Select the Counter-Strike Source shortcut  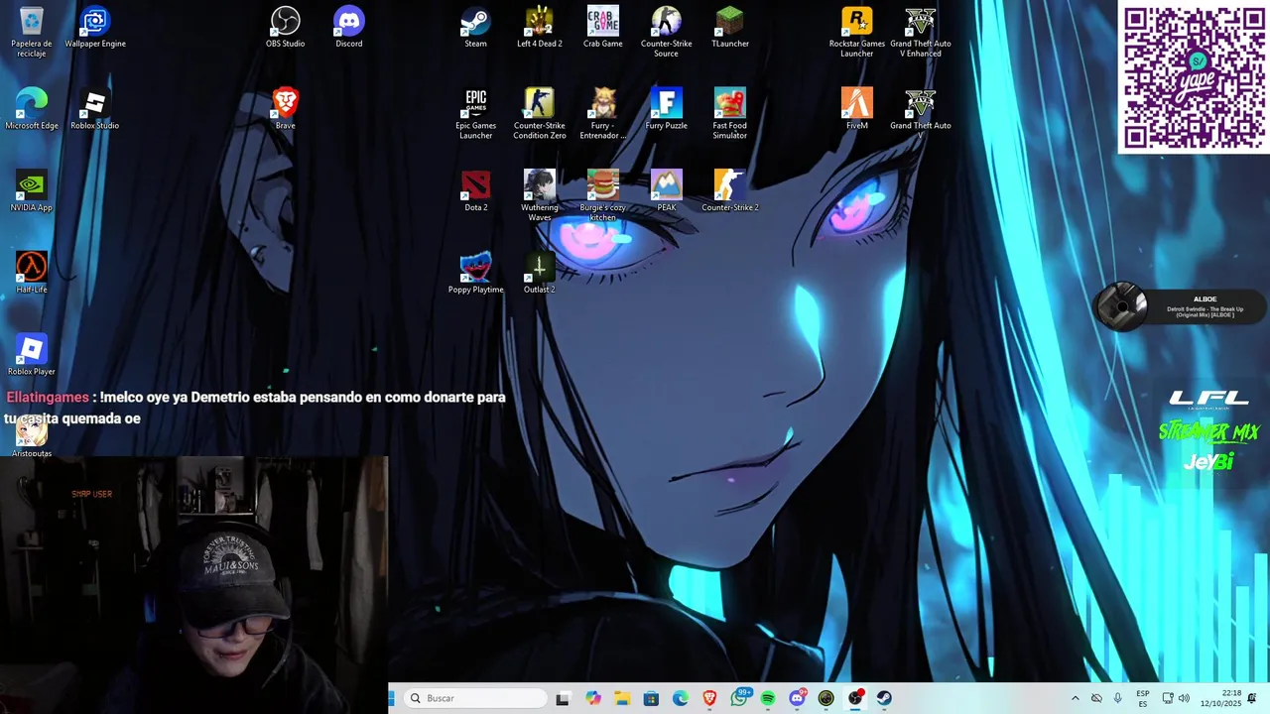pos(667,32)
